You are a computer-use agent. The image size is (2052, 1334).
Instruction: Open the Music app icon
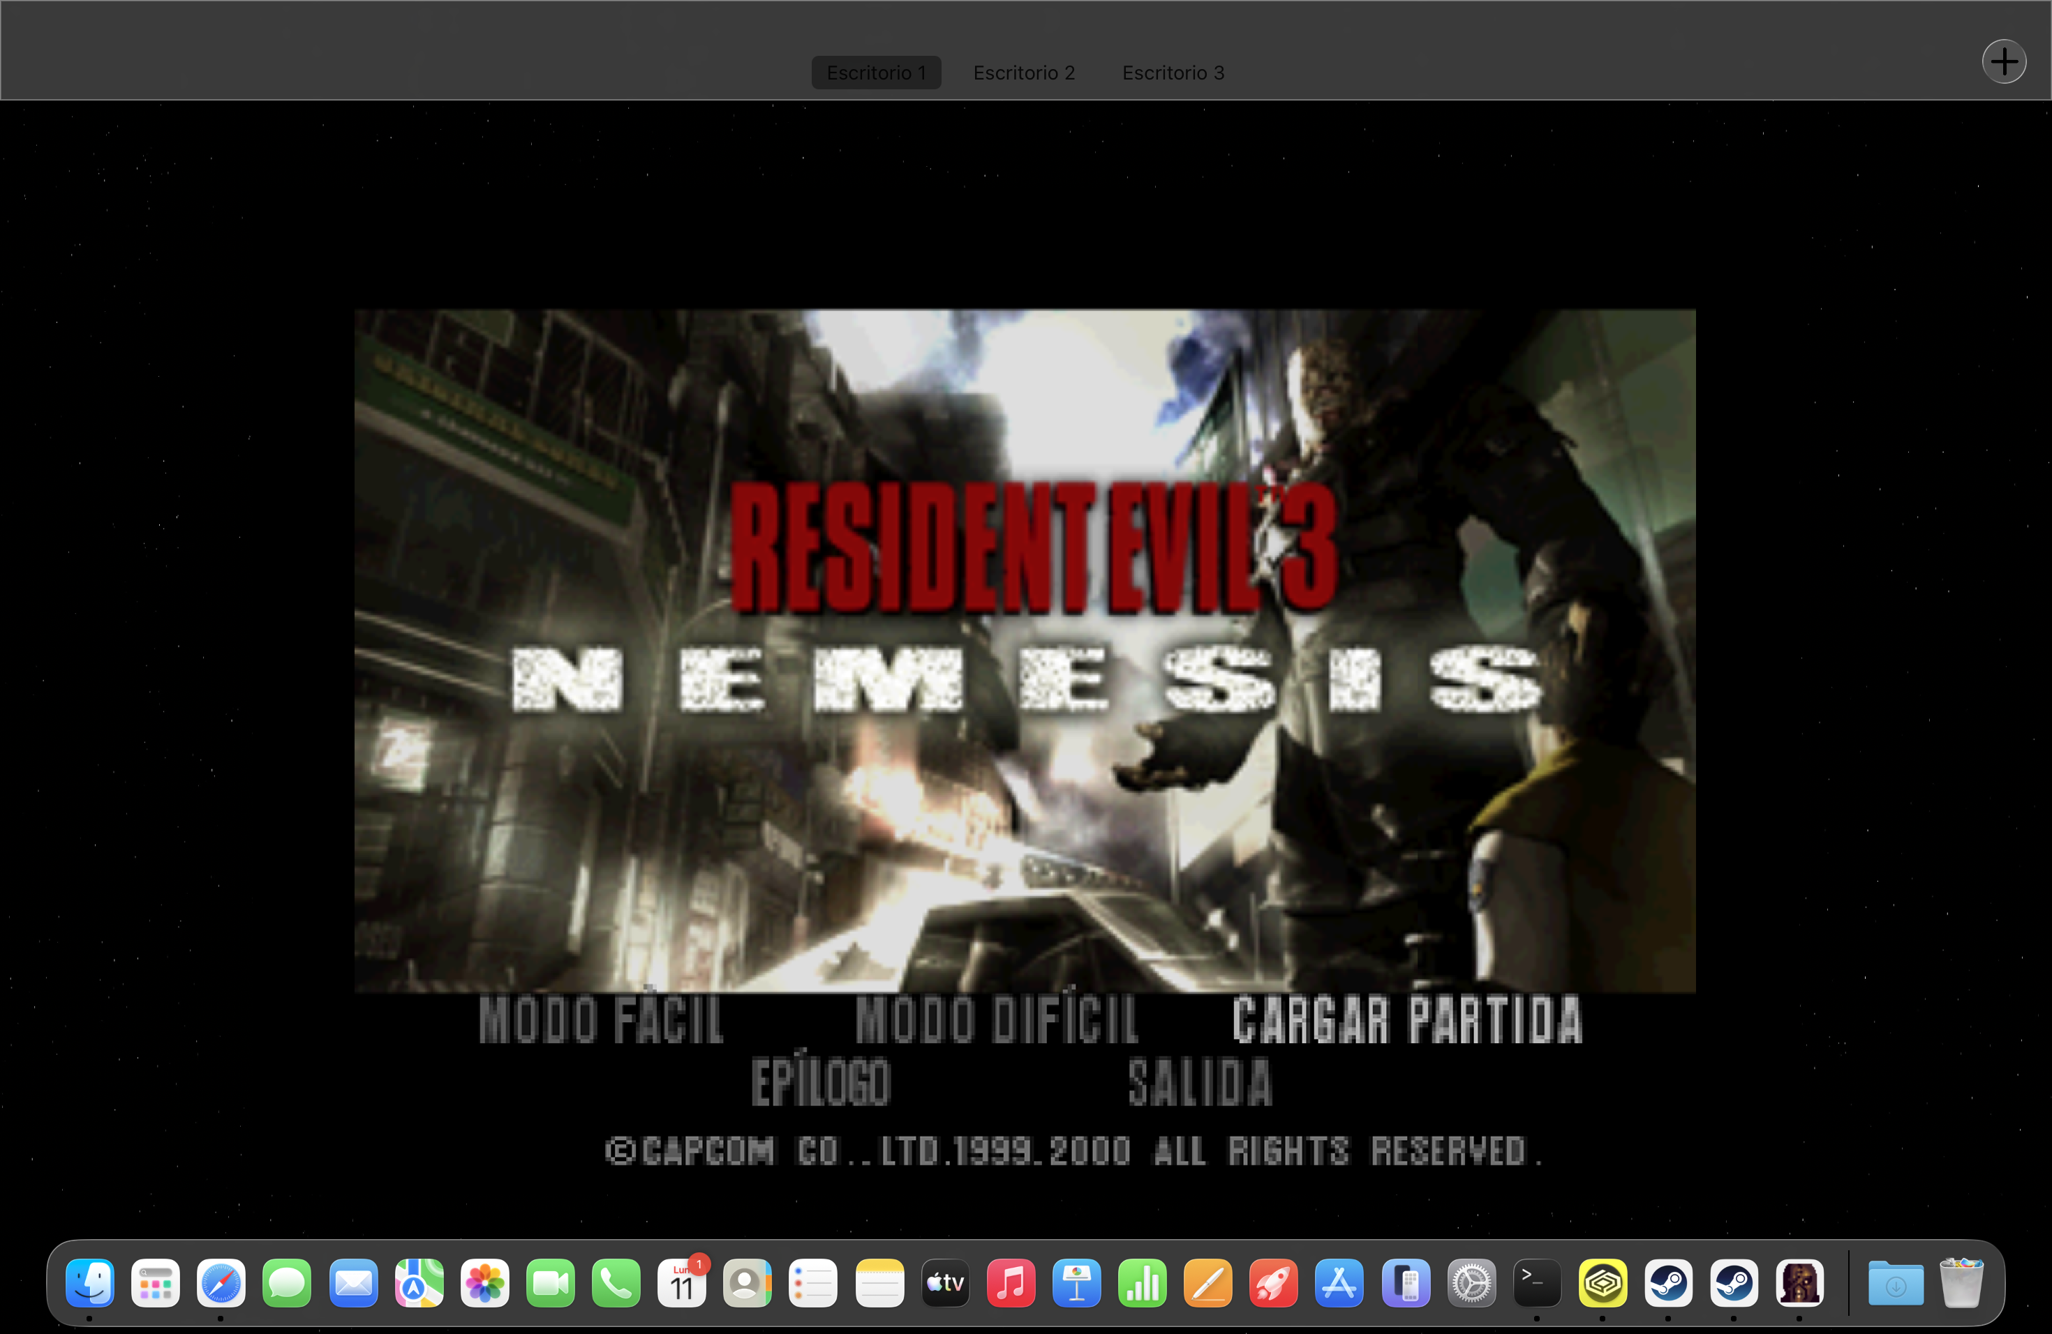(x=1011, y=1283)
